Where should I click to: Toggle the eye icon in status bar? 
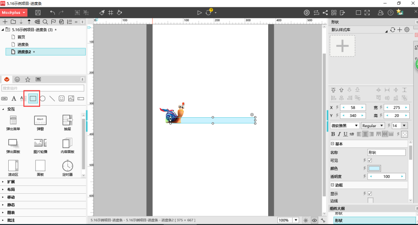click(x=314, y=220)
